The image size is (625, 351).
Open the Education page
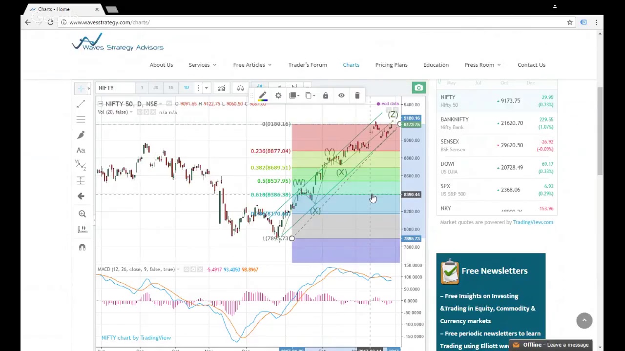[436, 65]
